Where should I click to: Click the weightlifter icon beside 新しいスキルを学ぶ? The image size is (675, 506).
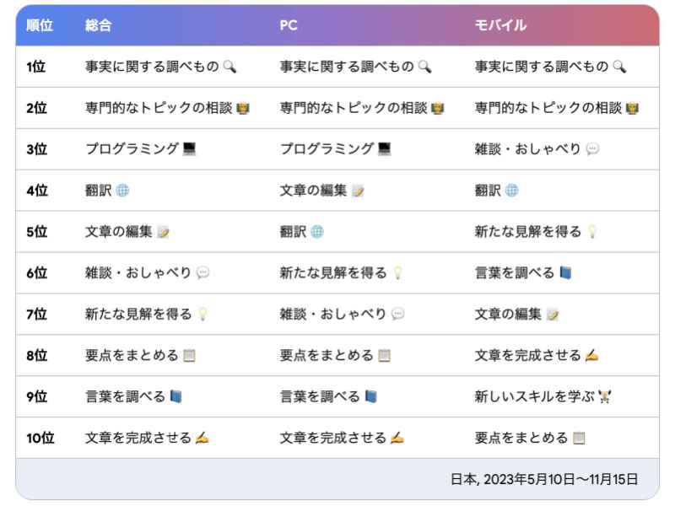tap(604, 396)
